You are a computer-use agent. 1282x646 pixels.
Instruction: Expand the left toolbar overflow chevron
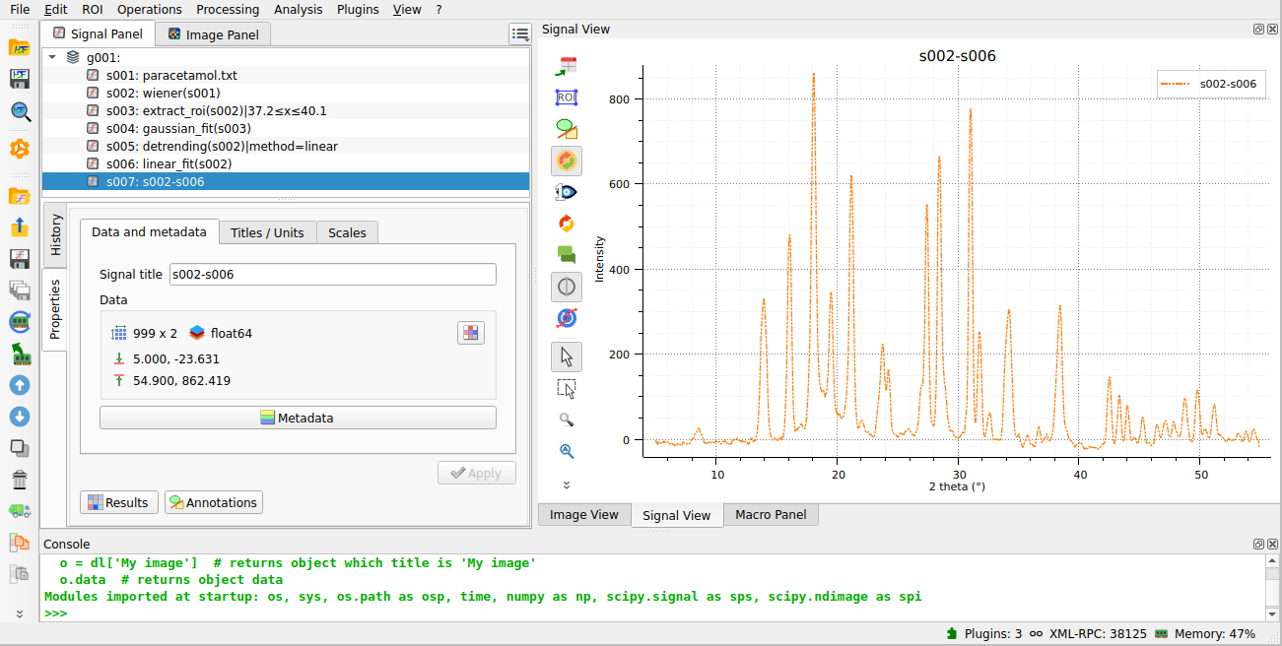20,614
